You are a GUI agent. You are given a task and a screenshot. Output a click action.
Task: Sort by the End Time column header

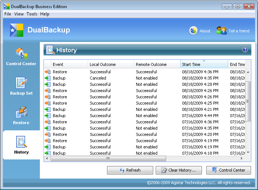237,64
